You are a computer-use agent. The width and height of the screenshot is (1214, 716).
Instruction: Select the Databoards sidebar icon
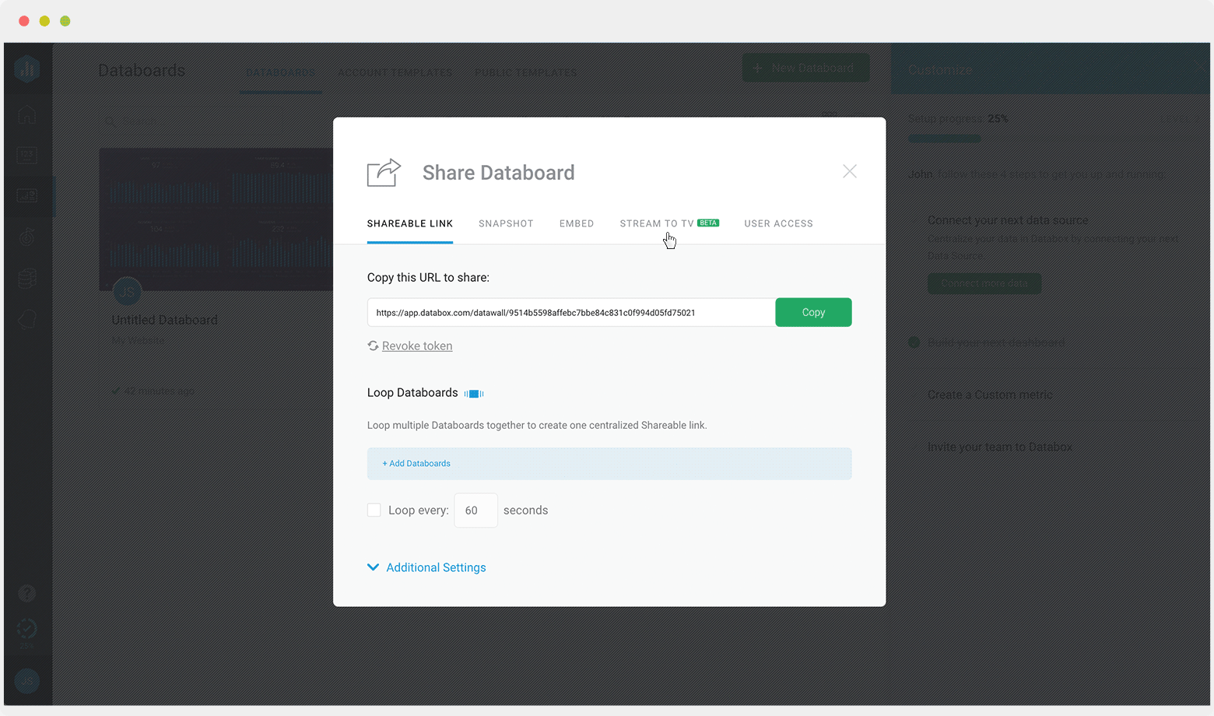tap(27, 195)
